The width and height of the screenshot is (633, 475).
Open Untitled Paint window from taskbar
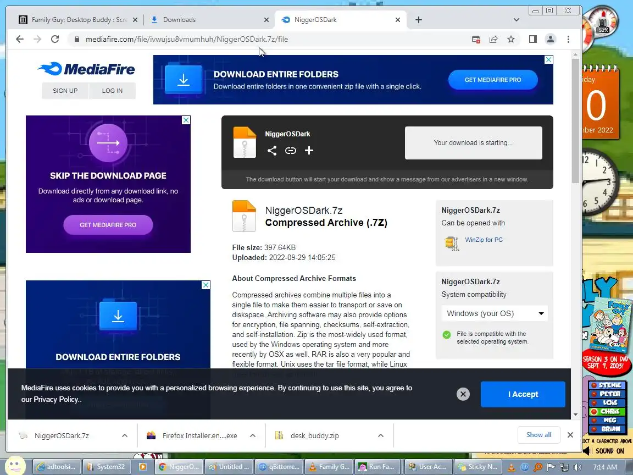tap(229, 467)
